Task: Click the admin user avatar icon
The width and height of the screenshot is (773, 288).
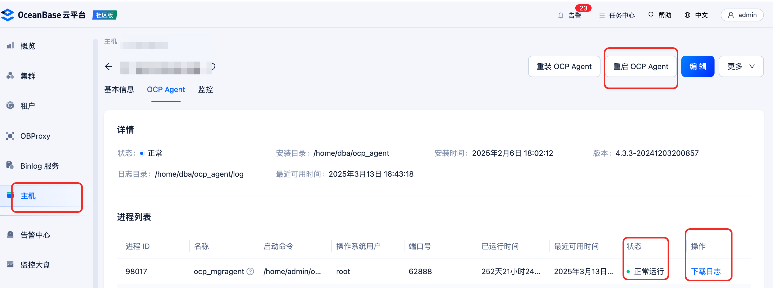Action: click(x=731, y=15)
